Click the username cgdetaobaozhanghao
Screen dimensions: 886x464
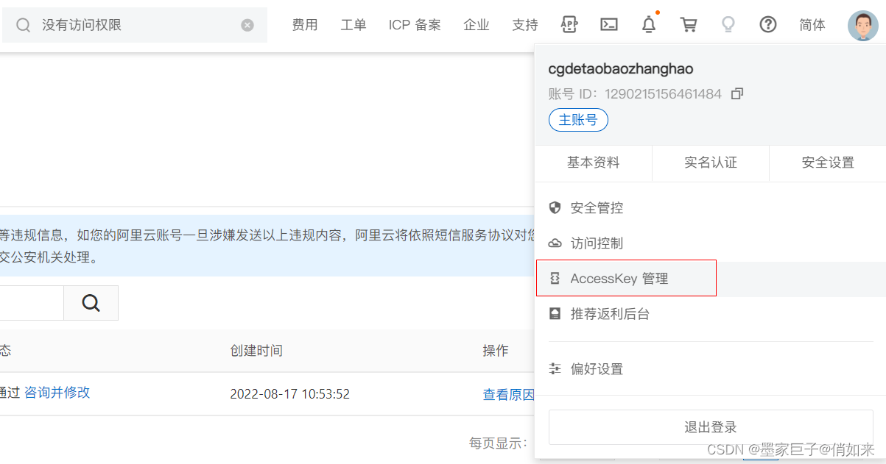click(x=621, y=69)
